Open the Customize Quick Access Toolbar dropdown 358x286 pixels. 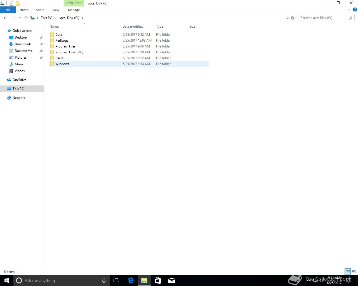23,3
